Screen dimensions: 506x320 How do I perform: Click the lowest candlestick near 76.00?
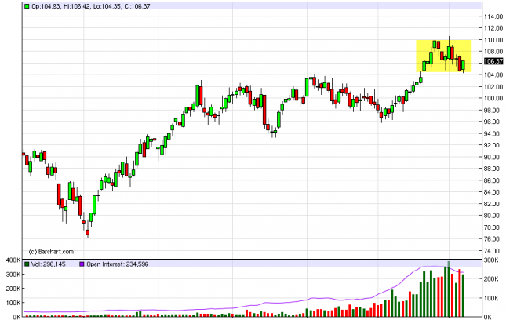click(x=88, y=231)
